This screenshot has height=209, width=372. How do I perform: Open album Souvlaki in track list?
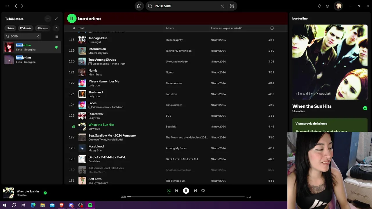171,127
